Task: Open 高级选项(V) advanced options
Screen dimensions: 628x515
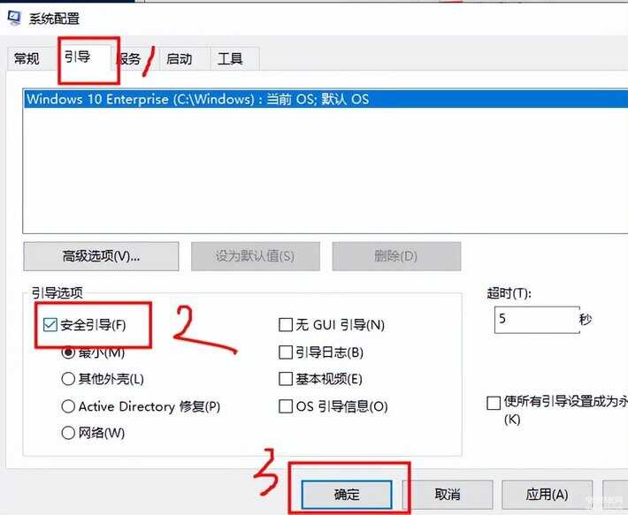Action: point(101,256)
